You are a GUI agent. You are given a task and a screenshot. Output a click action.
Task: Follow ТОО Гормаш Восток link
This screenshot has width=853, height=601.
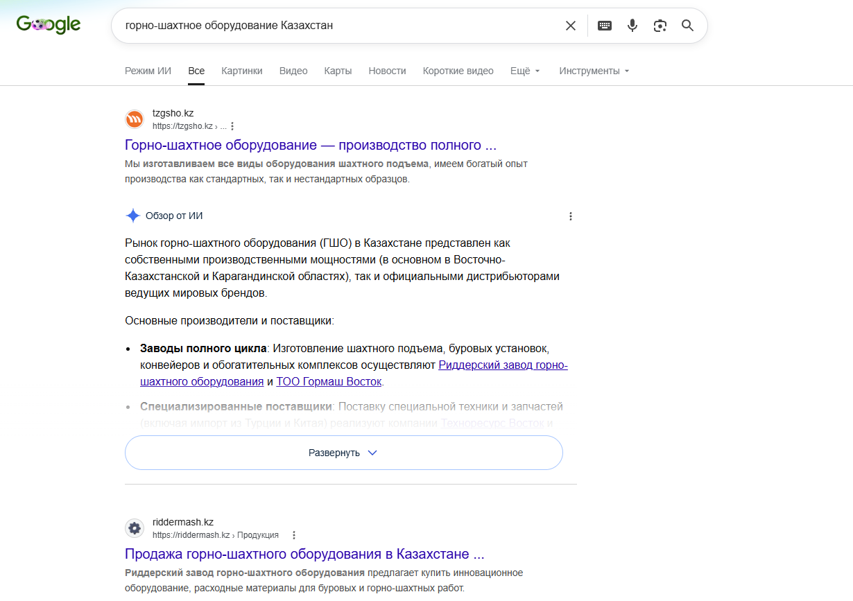(x=329, y=381)
